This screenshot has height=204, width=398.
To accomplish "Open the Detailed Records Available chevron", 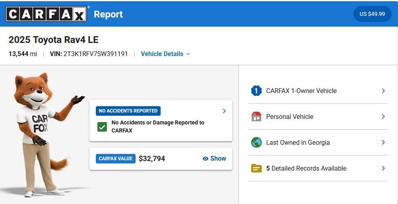I will tap(383, 168).
